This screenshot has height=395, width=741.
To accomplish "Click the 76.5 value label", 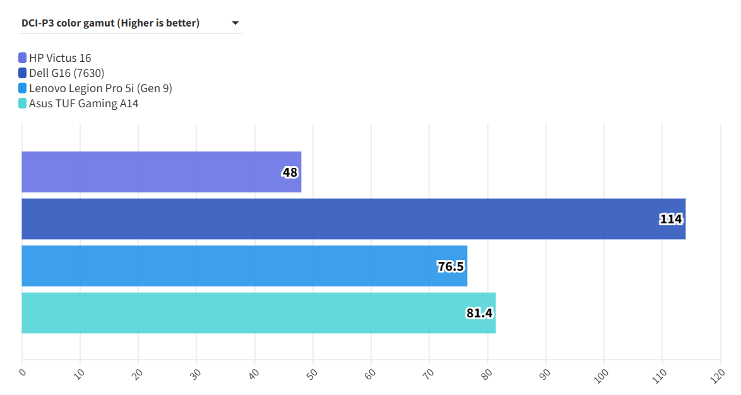I will click(x=451, y=266).
